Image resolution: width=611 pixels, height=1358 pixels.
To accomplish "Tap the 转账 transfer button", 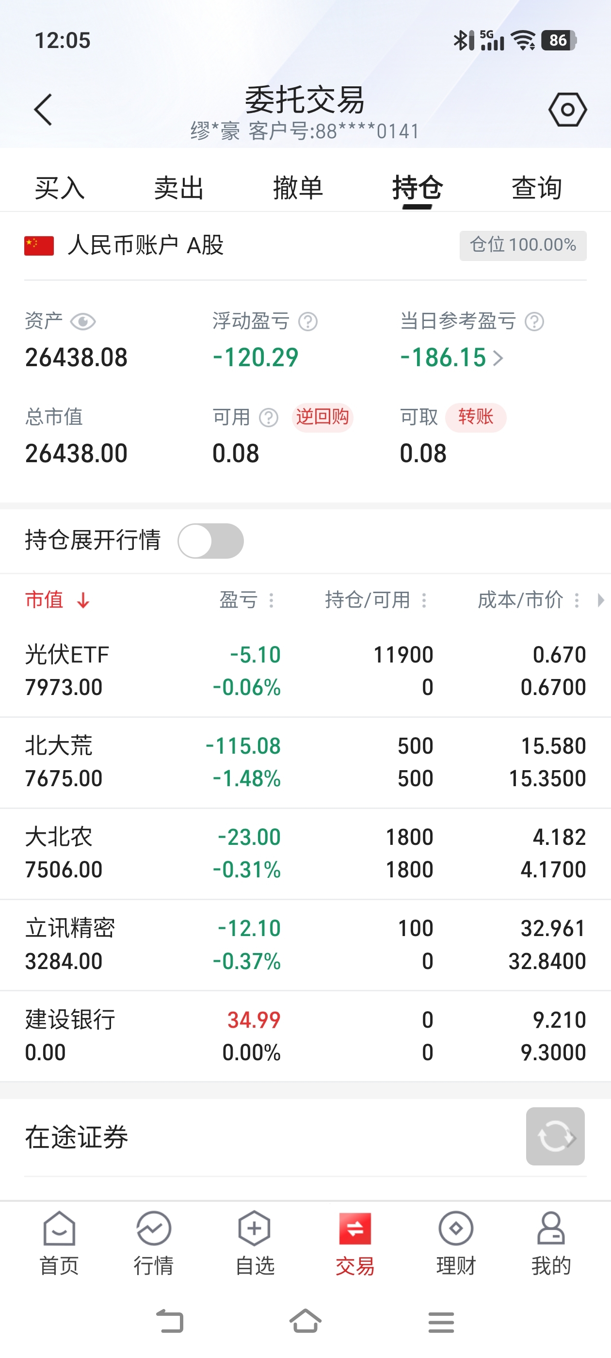I will [476, 418].
